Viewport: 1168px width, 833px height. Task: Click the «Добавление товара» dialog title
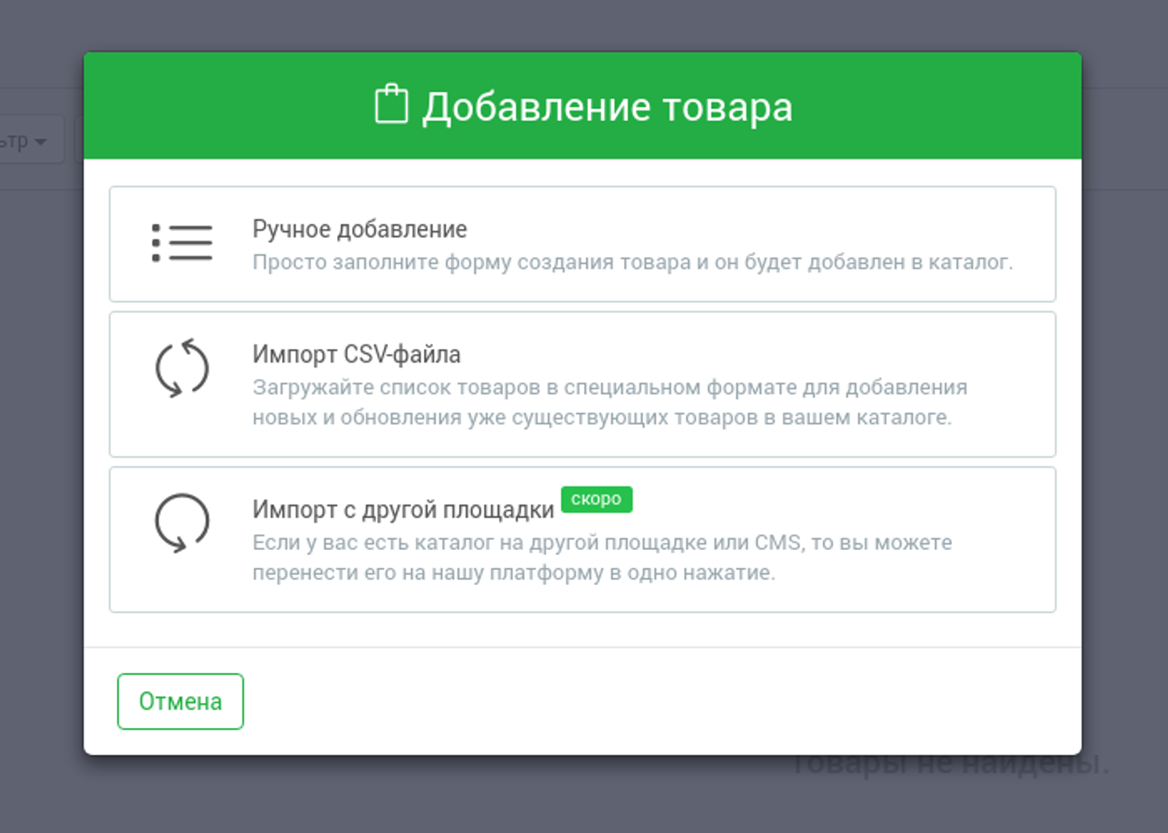point(607,107)
